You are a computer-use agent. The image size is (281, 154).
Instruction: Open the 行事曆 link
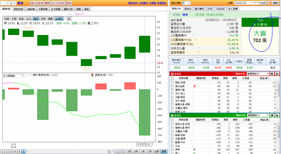click(153, 3)
